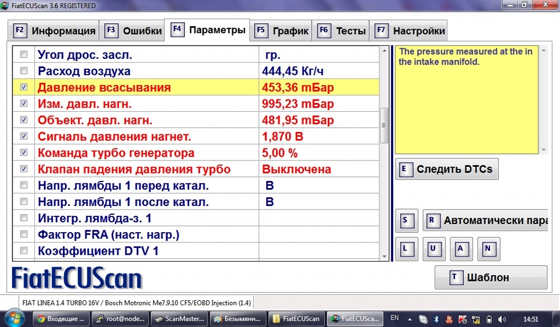
Task: Click description panel scroll down arrow
Action: pyautogui.click(x=544, y=150)
